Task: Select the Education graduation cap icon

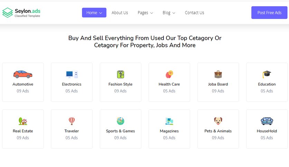Action: [267, 74]
